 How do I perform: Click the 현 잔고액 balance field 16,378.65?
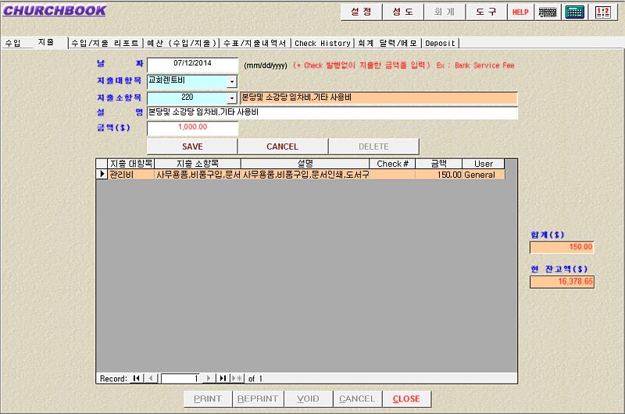pos(562,281)
